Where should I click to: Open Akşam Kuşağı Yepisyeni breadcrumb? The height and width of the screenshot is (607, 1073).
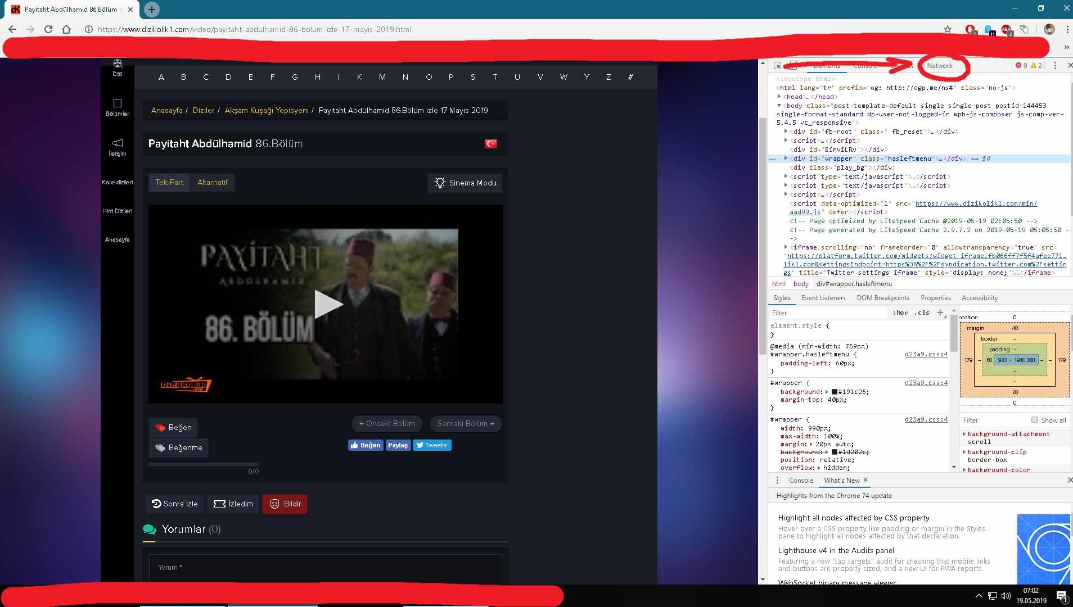[x=267, y=110]
